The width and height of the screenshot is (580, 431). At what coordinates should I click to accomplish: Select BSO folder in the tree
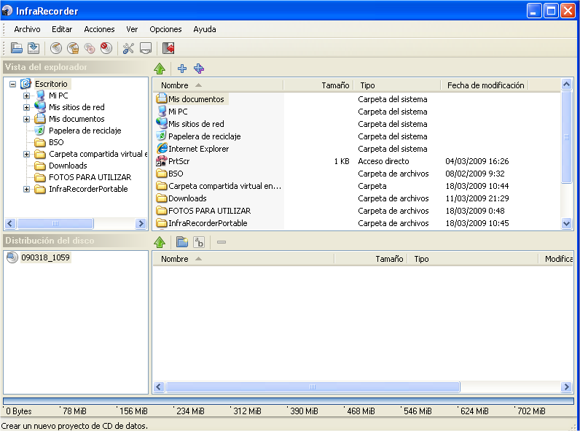click(x=56, y=142)
